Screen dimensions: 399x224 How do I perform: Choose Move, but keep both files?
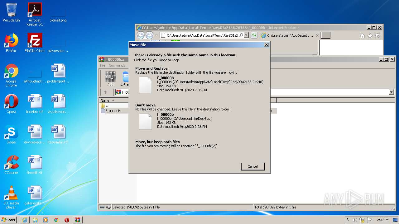(199, 144)
